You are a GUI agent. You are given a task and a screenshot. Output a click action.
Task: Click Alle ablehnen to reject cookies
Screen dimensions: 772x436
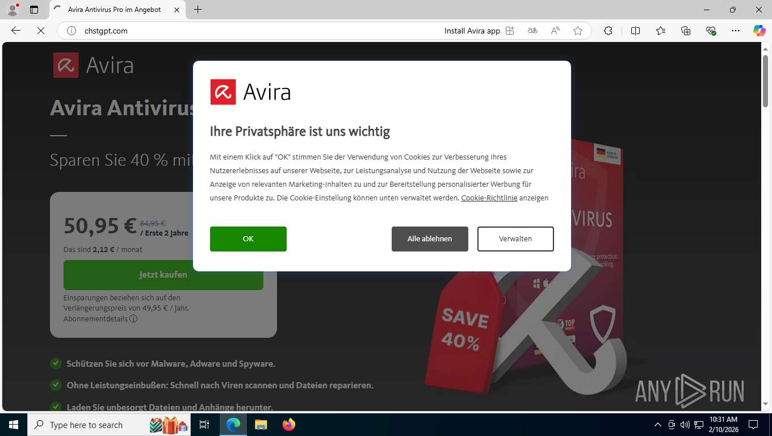[430, 239]
